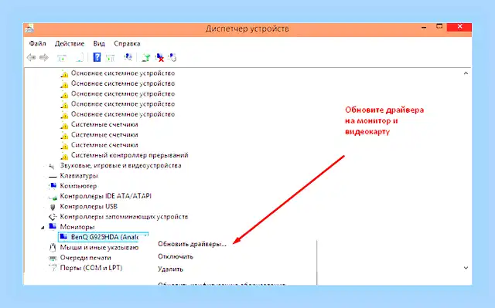This screenshot has height=308, width=495.
Task: Click the scan hardware changes magnifier icon
Action: tap(128, 57)
